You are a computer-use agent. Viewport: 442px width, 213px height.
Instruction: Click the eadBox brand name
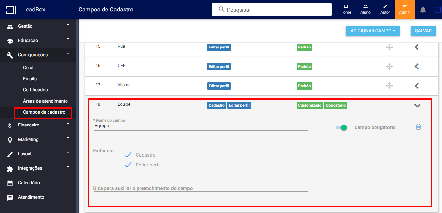coord(36,10)
